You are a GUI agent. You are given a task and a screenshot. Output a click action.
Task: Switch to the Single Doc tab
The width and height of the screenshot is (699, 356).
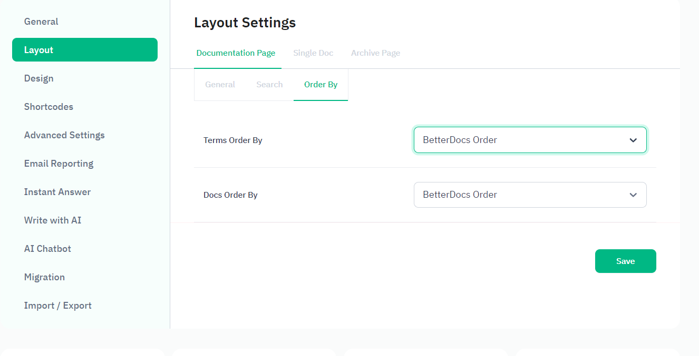(x=313, y=53)
